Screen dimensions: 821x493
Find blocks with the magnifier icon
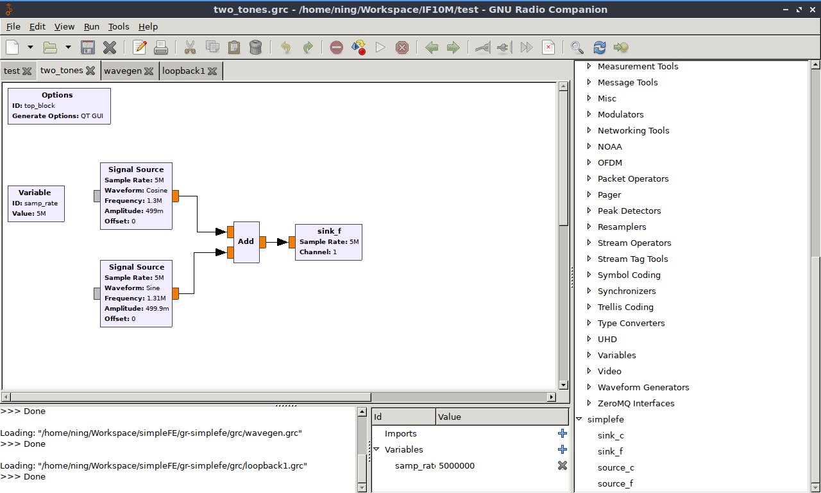coord(577,47)
